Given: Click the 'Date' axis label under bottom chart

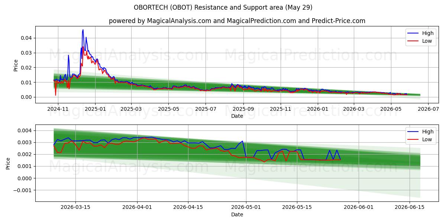Looking at the screenshot, I should click(237, 215).
